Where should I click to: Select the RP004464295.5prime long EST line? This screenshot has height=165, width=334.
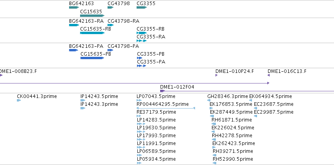[x=166, y=108]
